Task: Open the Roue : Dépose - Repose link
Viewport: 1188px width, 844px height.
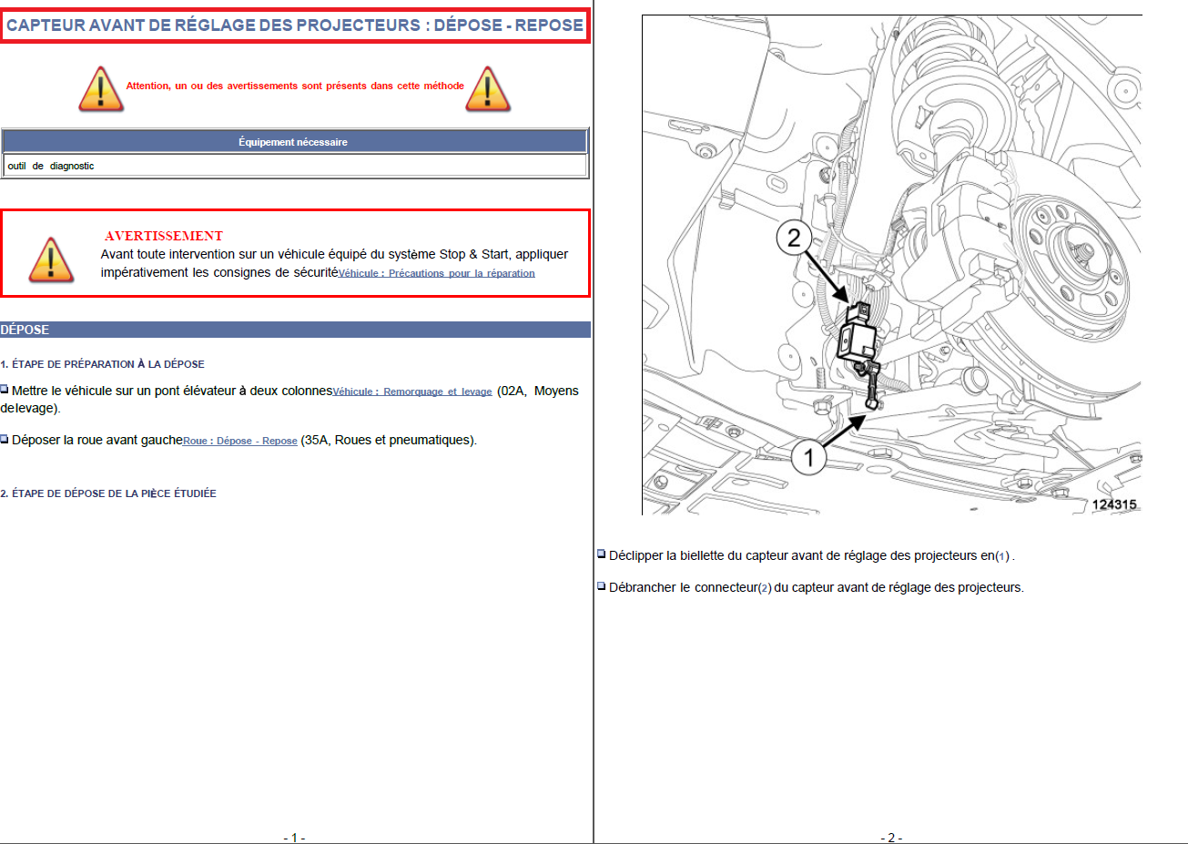Action: (x=240, y=441)
